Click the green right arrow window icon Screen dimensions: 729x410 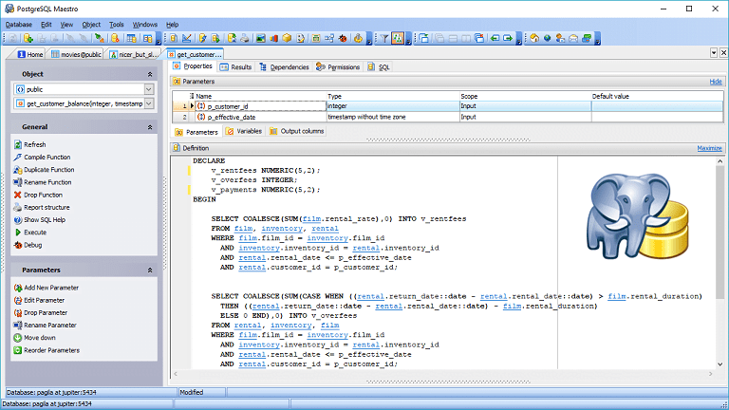point(508,39)
